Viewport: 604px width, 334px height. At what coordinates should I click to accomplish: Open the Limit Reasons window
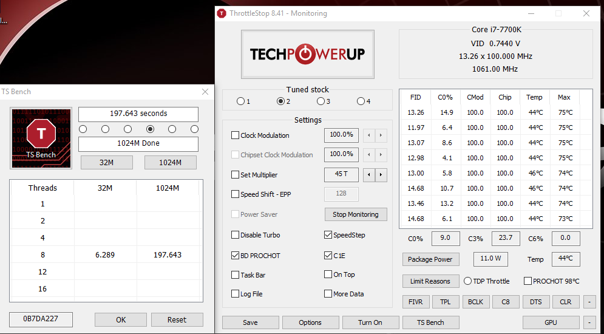(430, 281)
